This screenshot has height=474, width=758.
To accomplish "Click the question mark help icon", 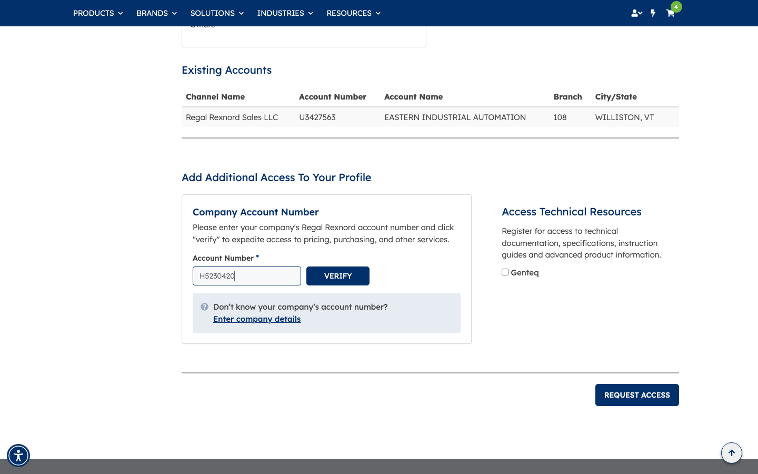I will click(204, 307).
